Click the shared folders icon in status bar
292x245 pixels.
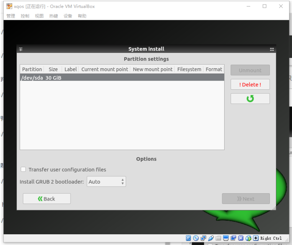(218, 238)
